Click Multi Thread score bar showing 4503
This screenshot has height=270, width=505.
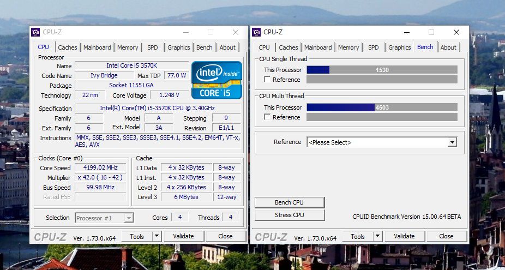coord(382,107)
